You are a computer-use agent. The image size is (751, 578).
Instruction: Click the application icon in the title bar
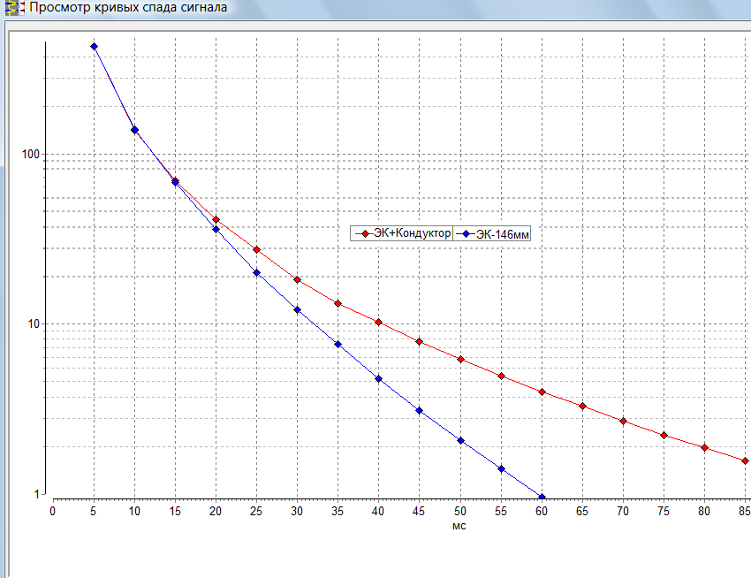coord(14,8)
